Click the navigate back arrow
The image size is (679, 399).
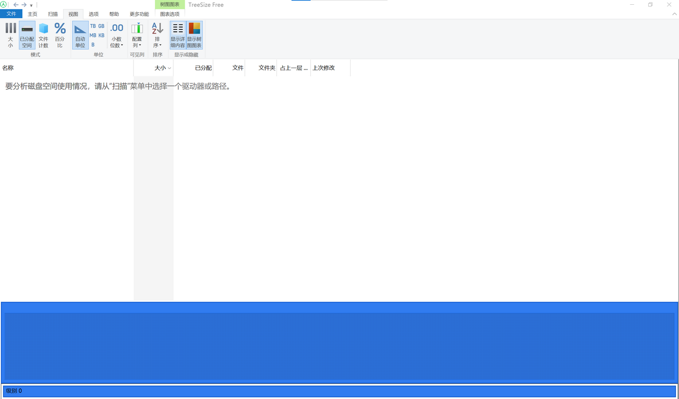coord(16,5)
